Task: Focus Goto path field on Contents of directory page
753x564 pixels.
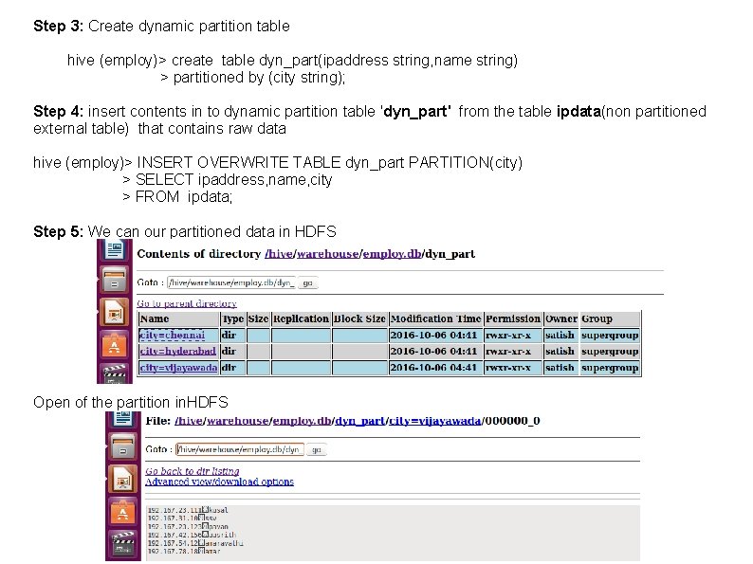Action: [x=232, y=282]
